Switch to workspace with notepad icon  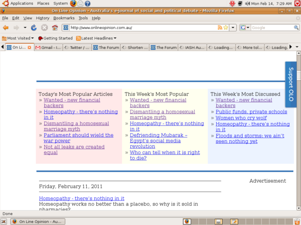tap(234, 221)
